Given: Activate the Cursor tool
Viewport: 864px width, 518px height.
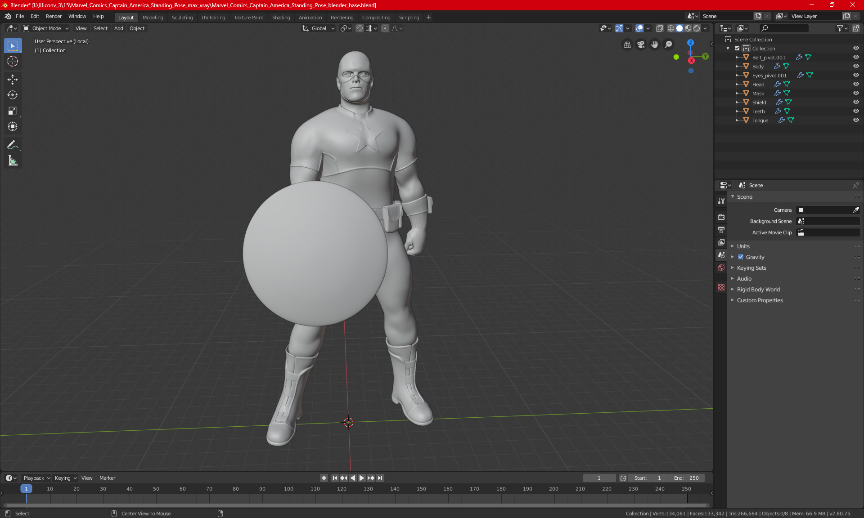Looking at the screenshot, I should [x=13, y=61].
